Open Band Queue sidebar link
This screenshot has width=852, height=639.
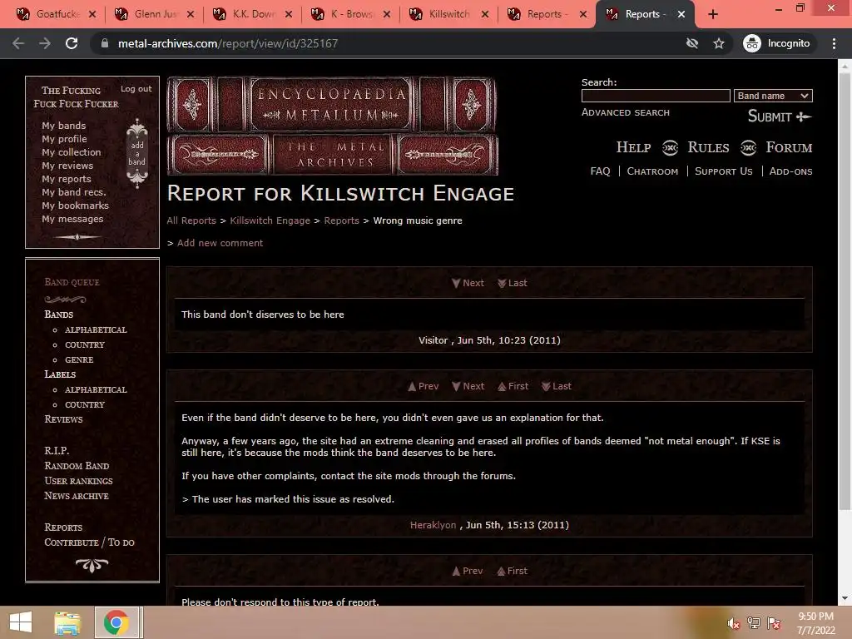(x=72, y=282)
